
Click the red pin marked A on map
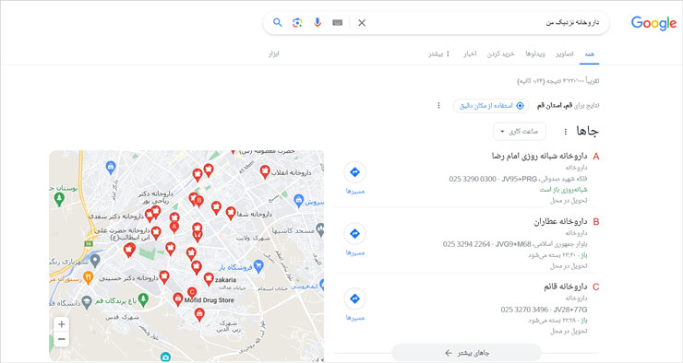pyautogui.click(x=174, y=227)
